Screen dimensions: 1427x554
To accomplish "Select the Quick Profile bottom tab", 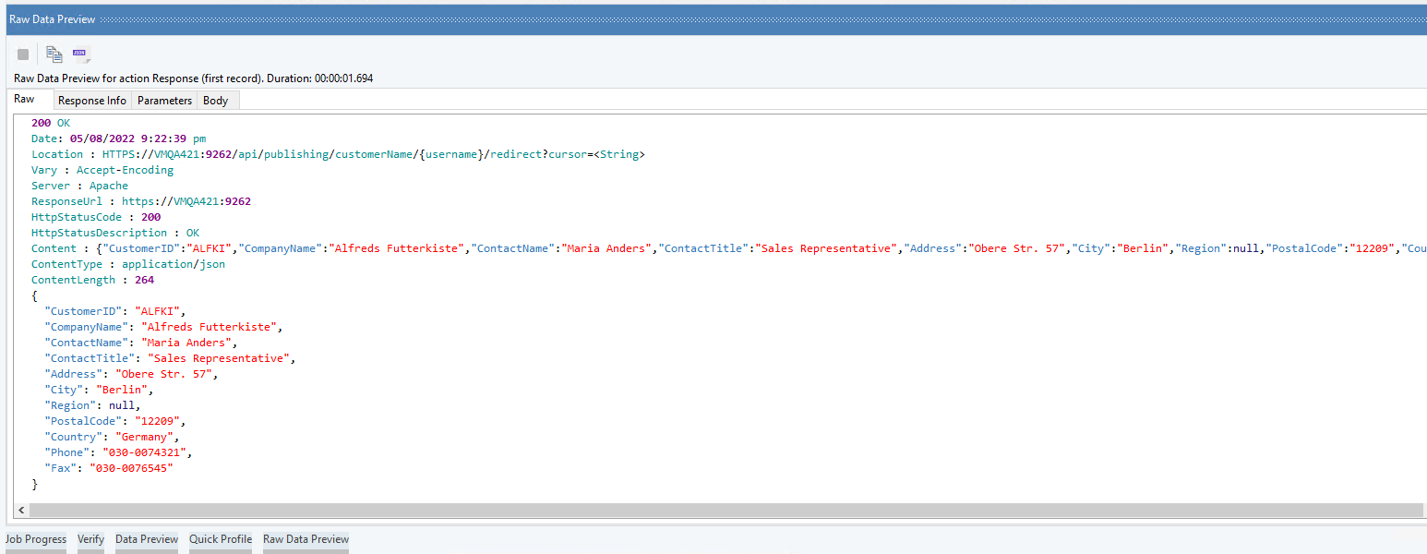I will [x=221, y=539].
